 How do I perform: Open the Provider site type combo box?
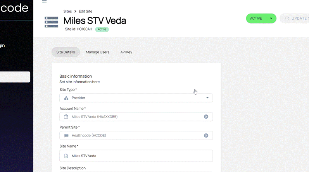136,98
